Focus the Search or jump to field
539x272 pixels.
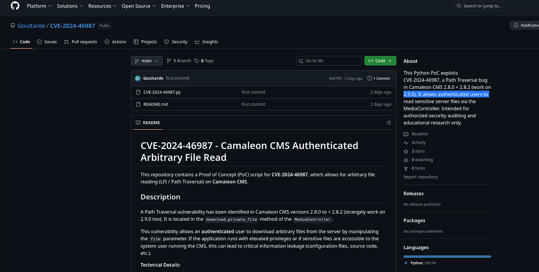click(x=496, y=6)
